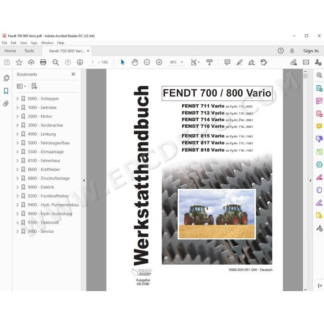Open the Sign document pen icon
Image resolution: width=324 pixels, height=324 pixels.
click(251, 62)
